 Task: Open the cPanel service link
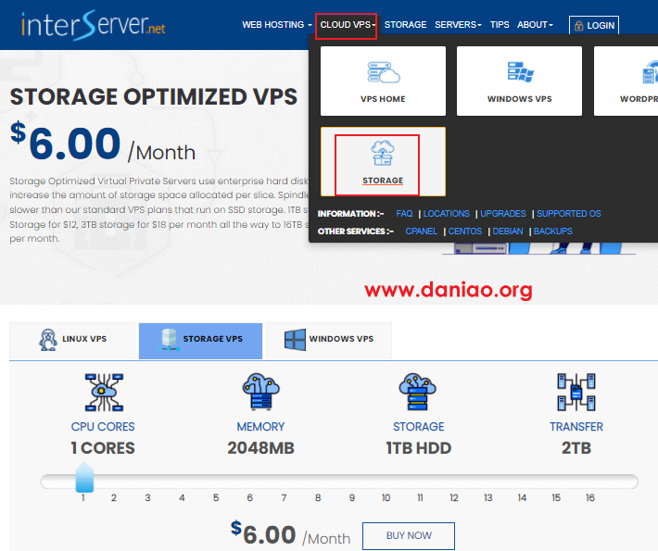(x=422, y=232)
